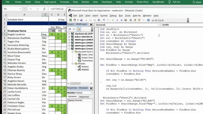Open the Name Box dropdown arrow
Image resolution: width=203 pixels, height=114 pixels.
[20, 9]
